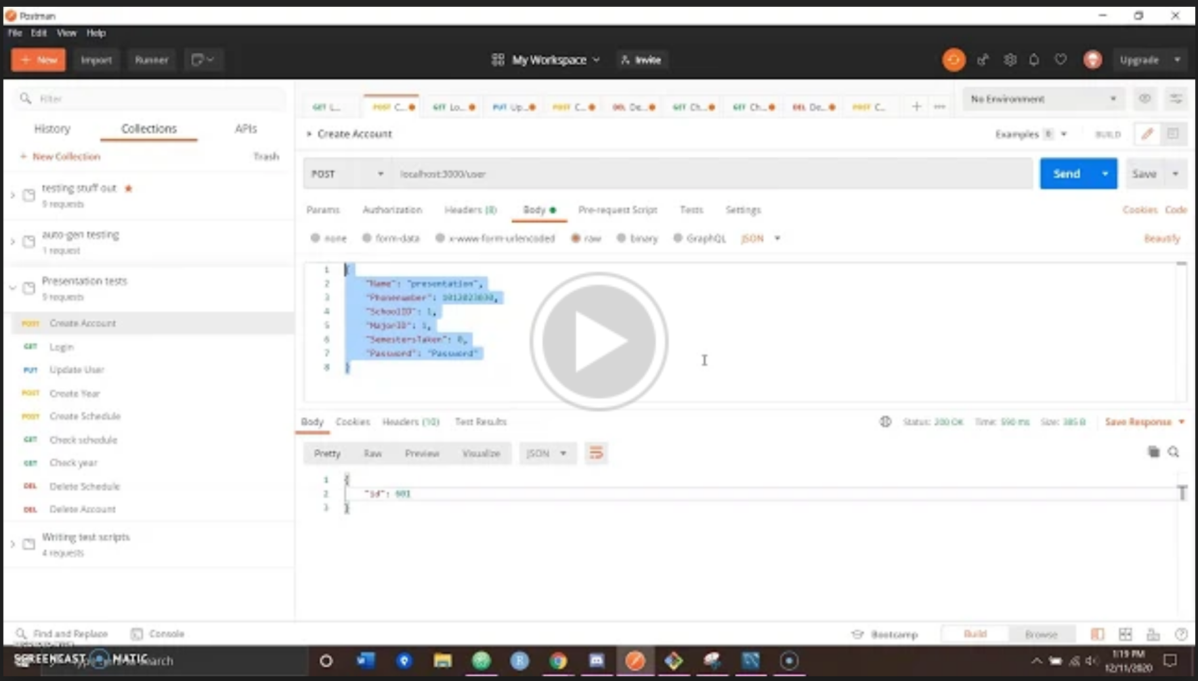Select the GraphQL body type radio

[678, 238]
